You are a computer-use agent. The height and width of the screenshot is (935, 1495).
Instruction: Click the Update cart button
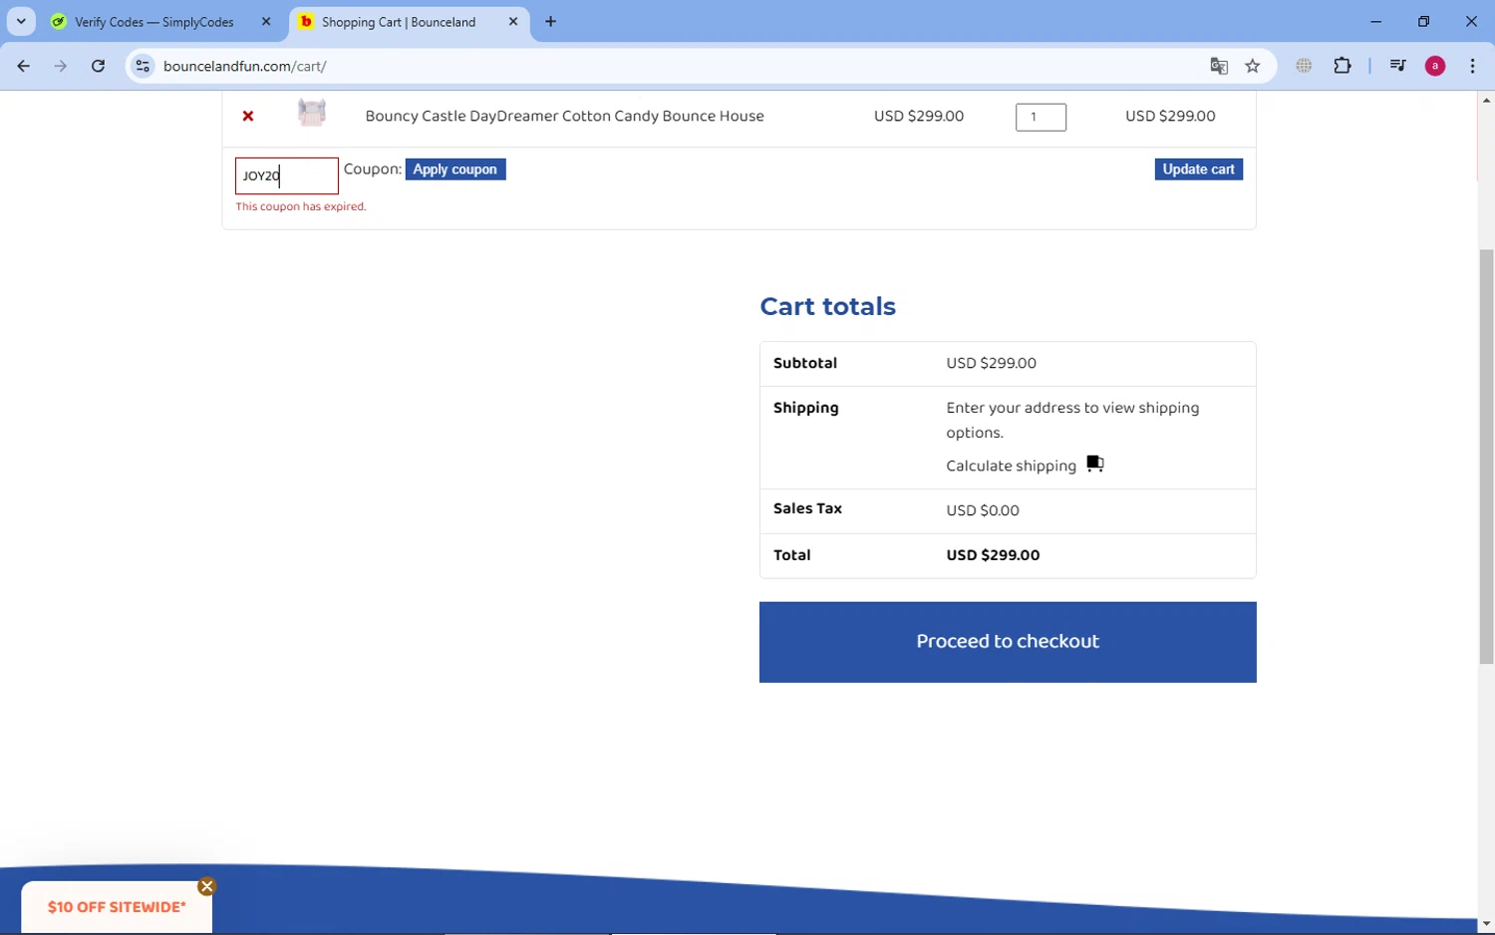coord(1198,169)
